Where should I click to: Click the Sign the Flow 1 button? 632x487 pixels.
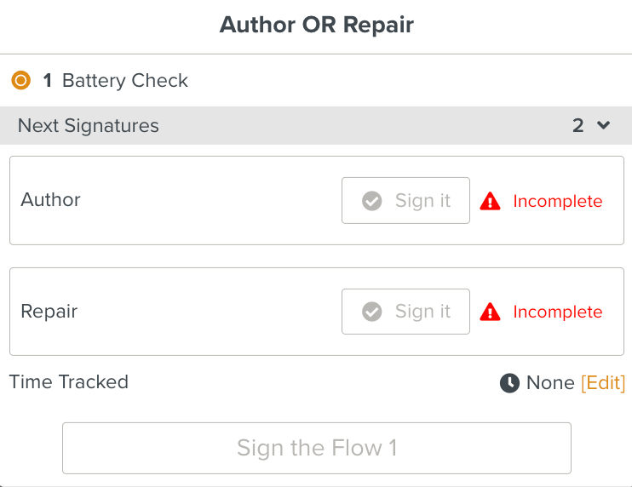[317, 448]
